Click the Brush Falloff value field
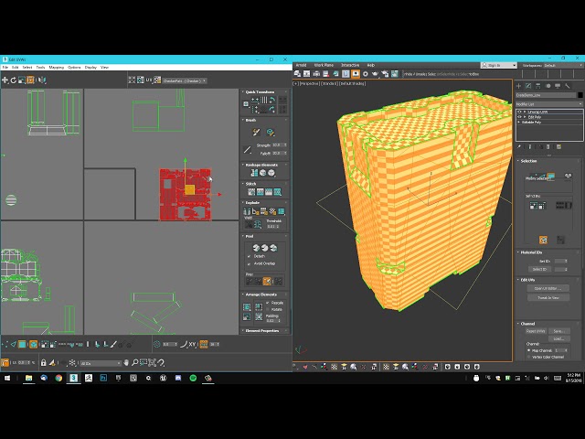 point(280,153)
